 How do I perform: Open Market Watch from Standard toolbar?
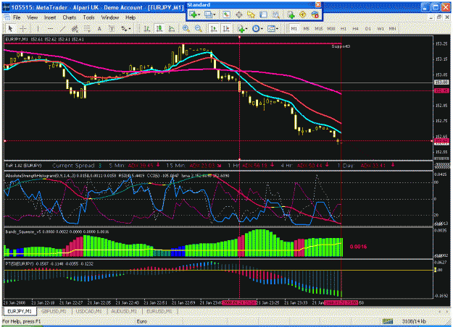(226, 14)
